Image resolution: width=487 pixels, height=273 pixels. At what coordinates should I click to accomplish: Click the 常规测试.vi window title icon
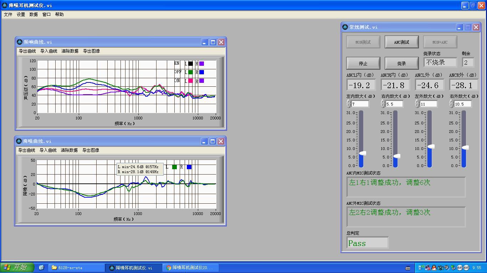(345, 27)
